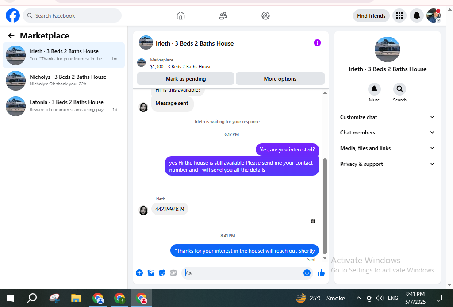Mute the conversation with bell icon

click(x=374, y=89)
